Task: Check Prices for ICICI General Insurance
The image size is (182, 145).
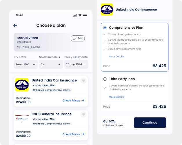Action: click(73, 134)
